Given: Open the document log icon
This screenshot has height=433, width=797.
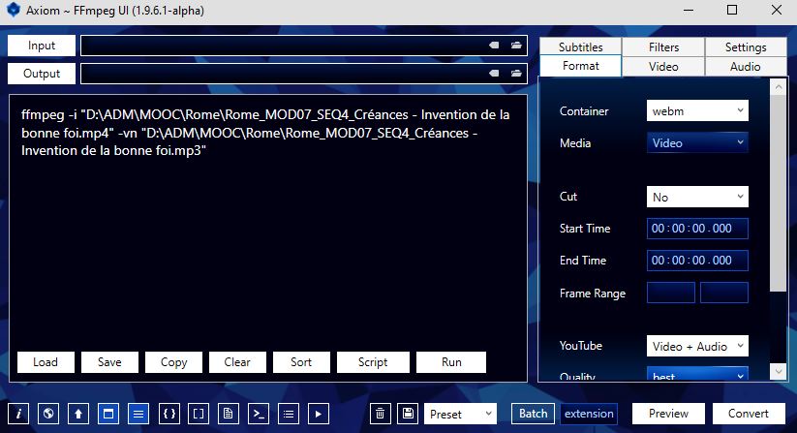Looking at the screenshot, I should point(229,414).
